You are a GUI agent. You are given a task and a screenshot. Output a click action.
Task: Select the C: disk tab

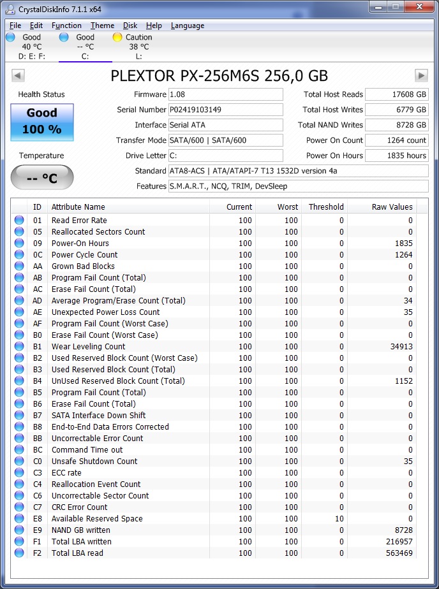point(86,47)
